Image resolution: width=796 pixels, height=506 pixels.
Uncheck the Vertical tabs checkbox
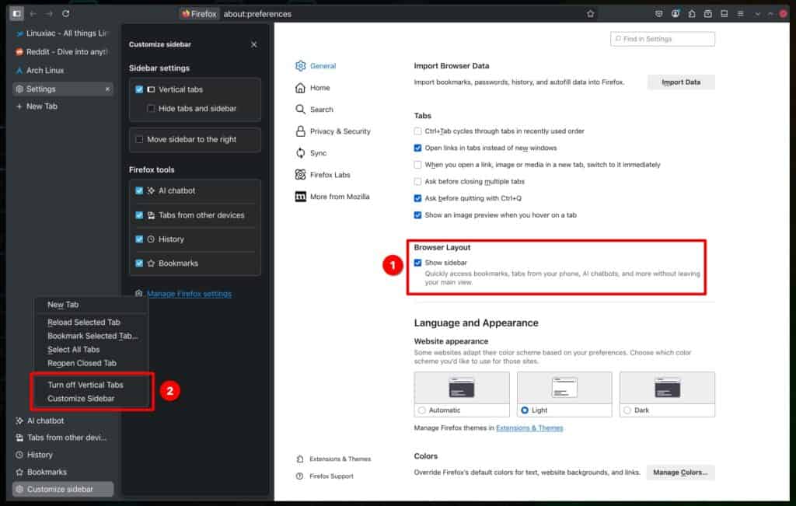click(x=139, y=89)
